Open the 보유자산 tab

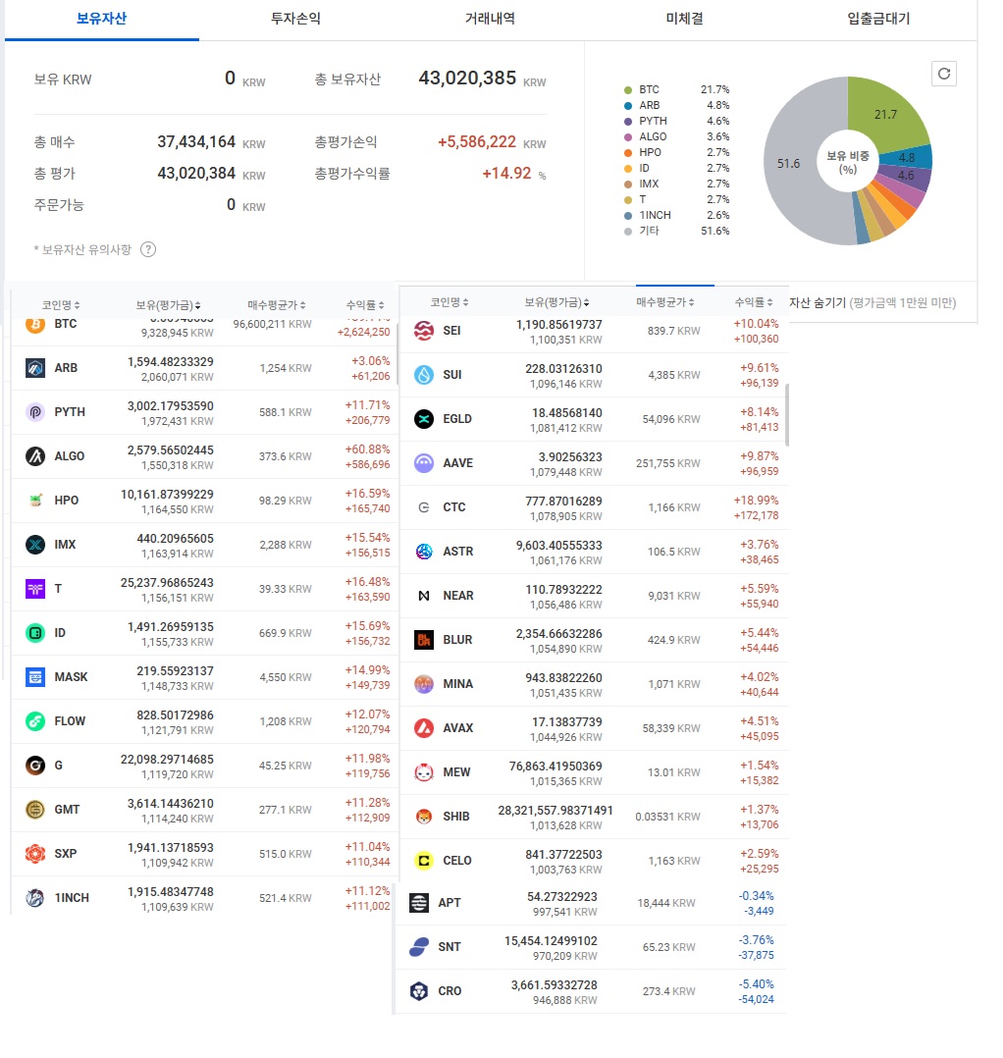pyautogui.click(x=101, y=19)
